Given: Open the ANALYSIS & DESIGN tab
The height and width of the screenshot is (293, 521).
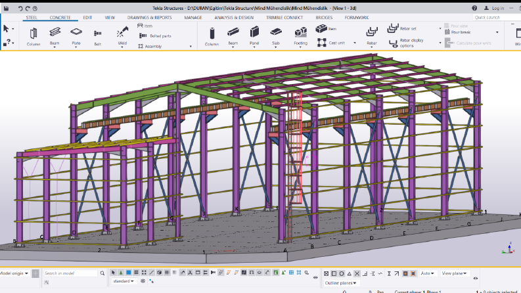Looking at the screenshot, I should (x=234, y=17).
